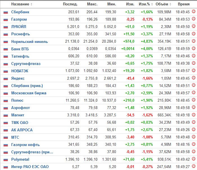Open the НОВАТЭК stock link
The width and height of the screenshot is (197, 170).
point(20,71)
